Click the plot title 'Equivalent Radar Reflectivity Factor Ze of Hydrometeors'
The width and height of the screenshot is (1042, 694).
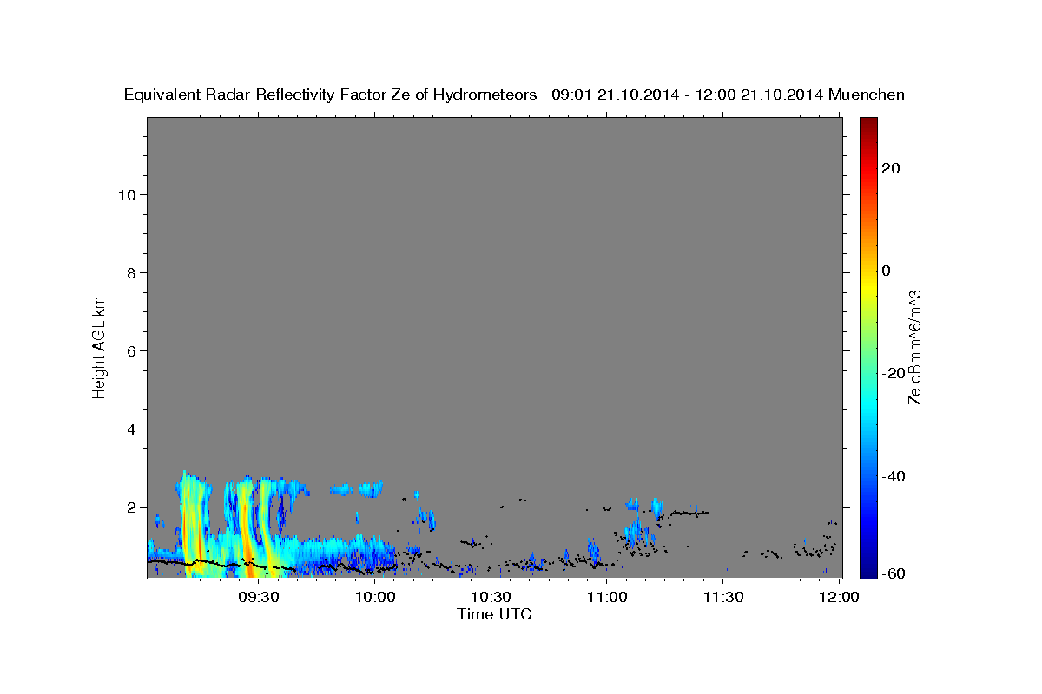pos(331,95)
